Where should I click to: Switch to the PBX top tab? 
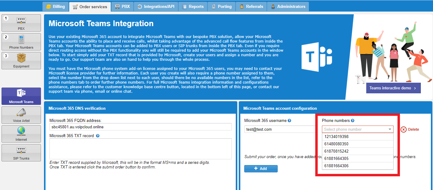[x=122, y=6]
